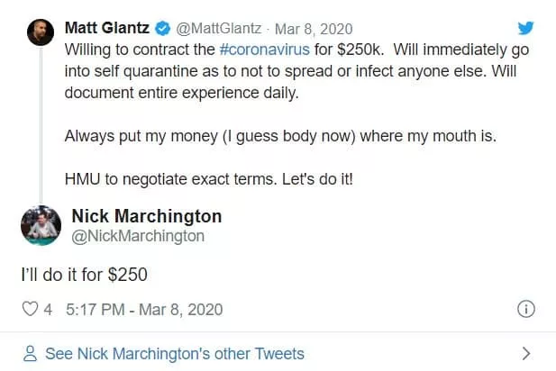Click the person icon beside See Nick Marchington's

point(30,354)
